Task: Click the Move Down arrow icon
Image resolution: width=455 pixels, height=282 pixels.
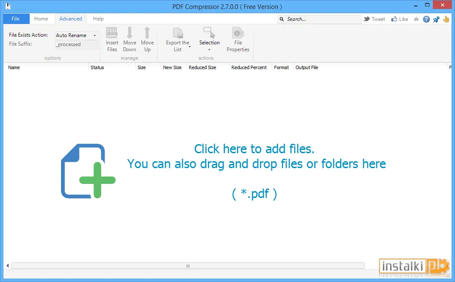Action: pos(130,33)
